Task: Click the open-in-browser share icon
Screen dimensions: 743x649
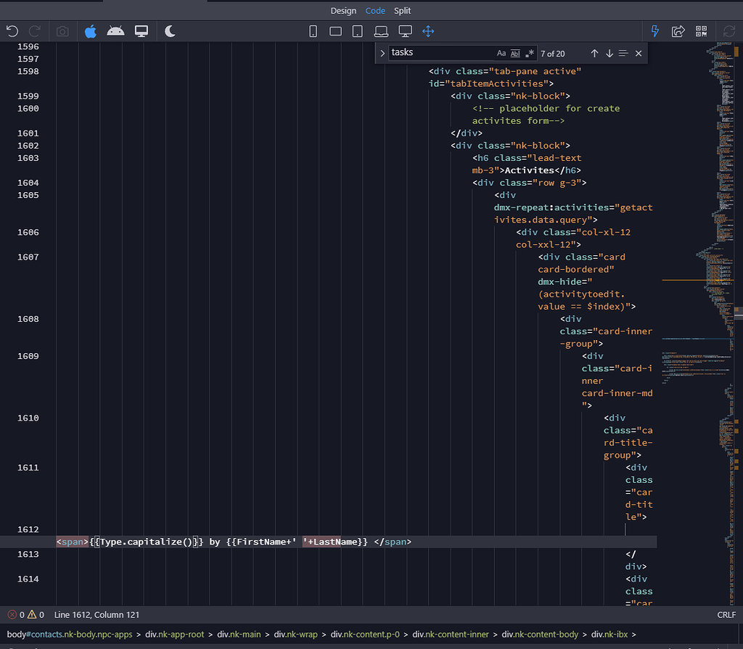Action: 678,30
